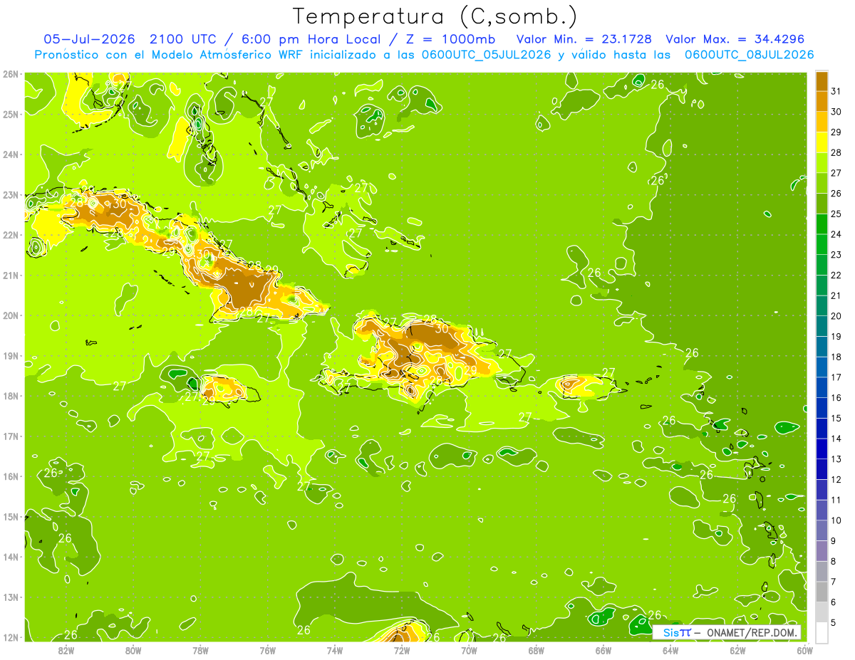Click the "26N" latitude axis label
The image size is (855, 660).
click(11, 73)
